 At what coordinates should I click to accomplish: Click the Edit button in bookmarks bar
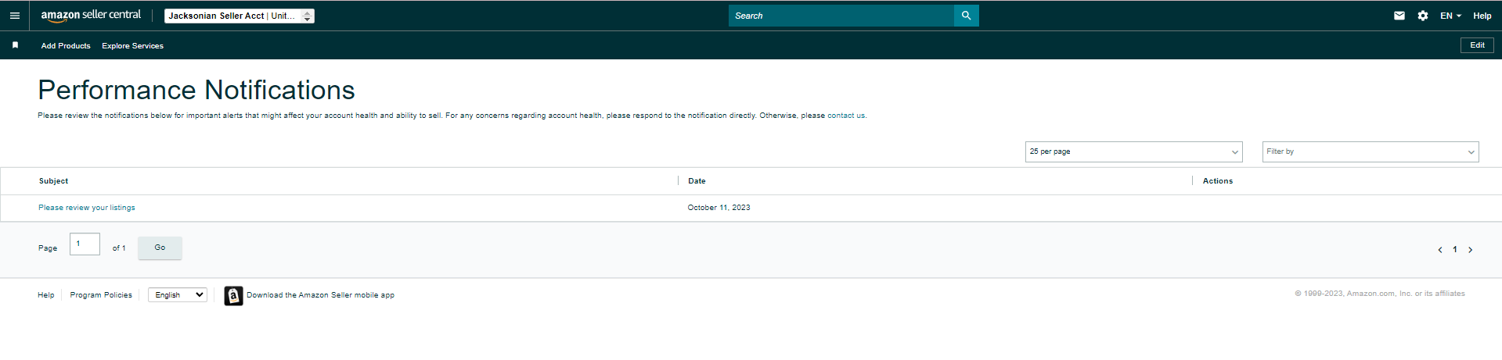coord(1477,45)
